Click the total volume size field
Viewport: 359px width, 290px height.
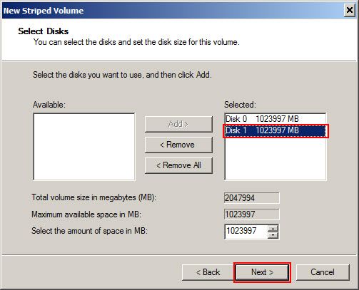(x=251, y=198)
